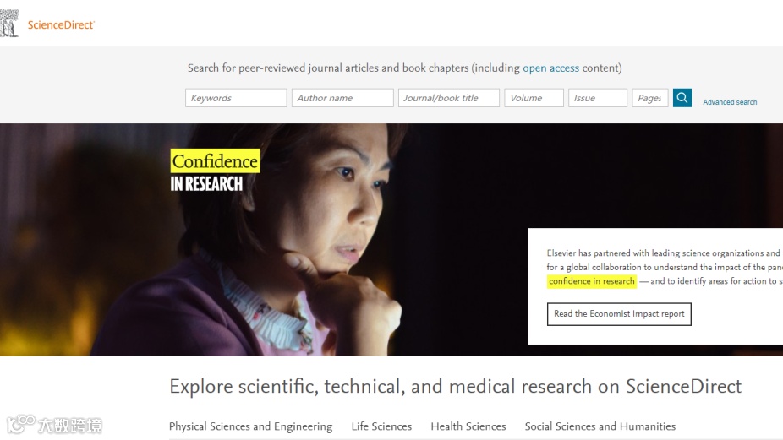Click the Volume input field
The height and width of the screenshot is (440, 783).
[x=534, y=98]
